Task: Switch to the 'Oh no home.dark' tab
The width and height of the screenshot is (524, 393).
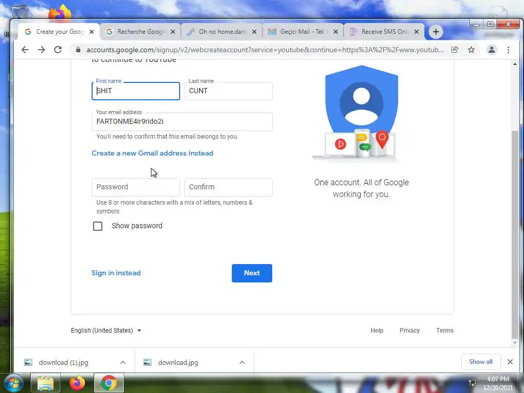Action: point(222,32)
